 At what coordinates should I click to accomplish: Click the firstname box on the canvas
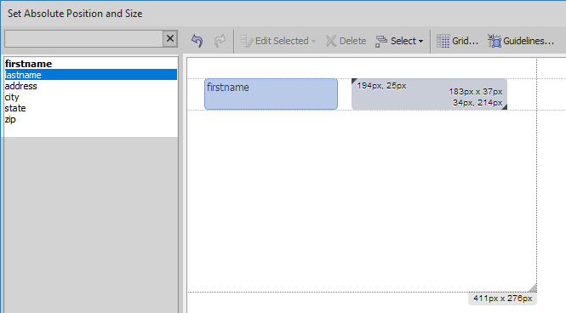(272, 94)
